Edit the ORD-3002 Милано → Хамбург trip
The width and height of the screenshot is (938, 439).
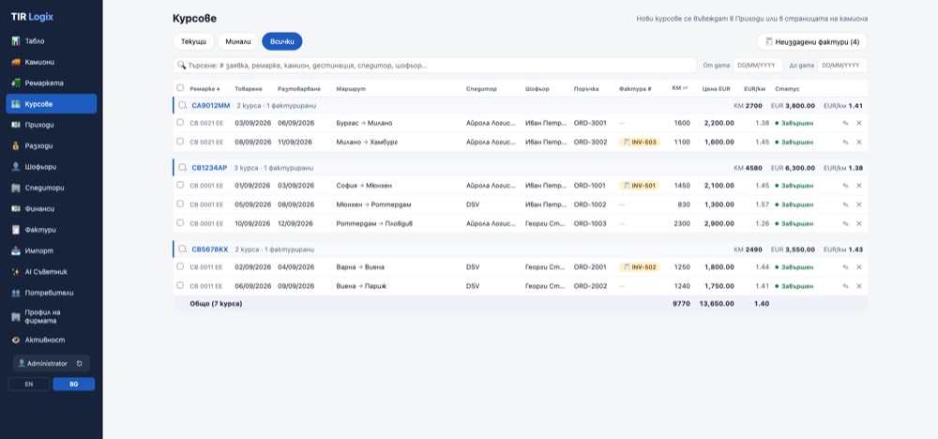845,143
